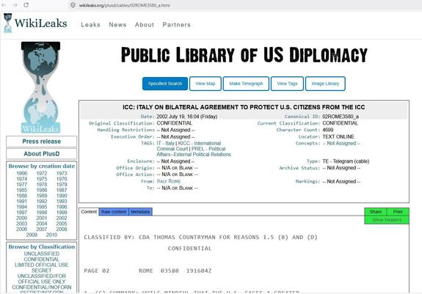The width and height of the screenshot is (422, 294).
Task: Browse cables created in 1972
Action: pos(42,173)
